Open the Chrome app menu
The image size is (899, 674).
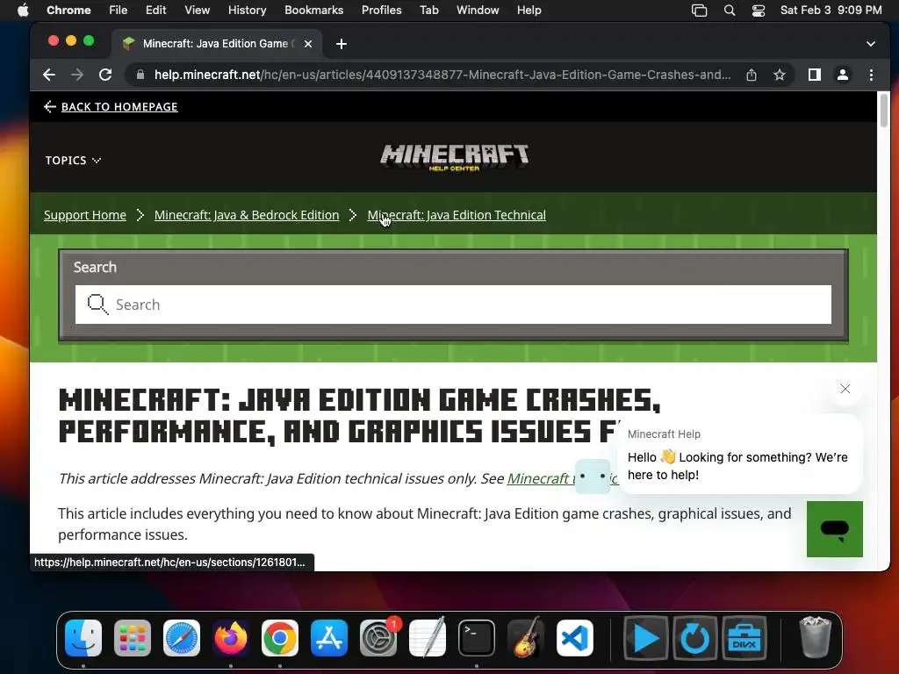(68, 11)
